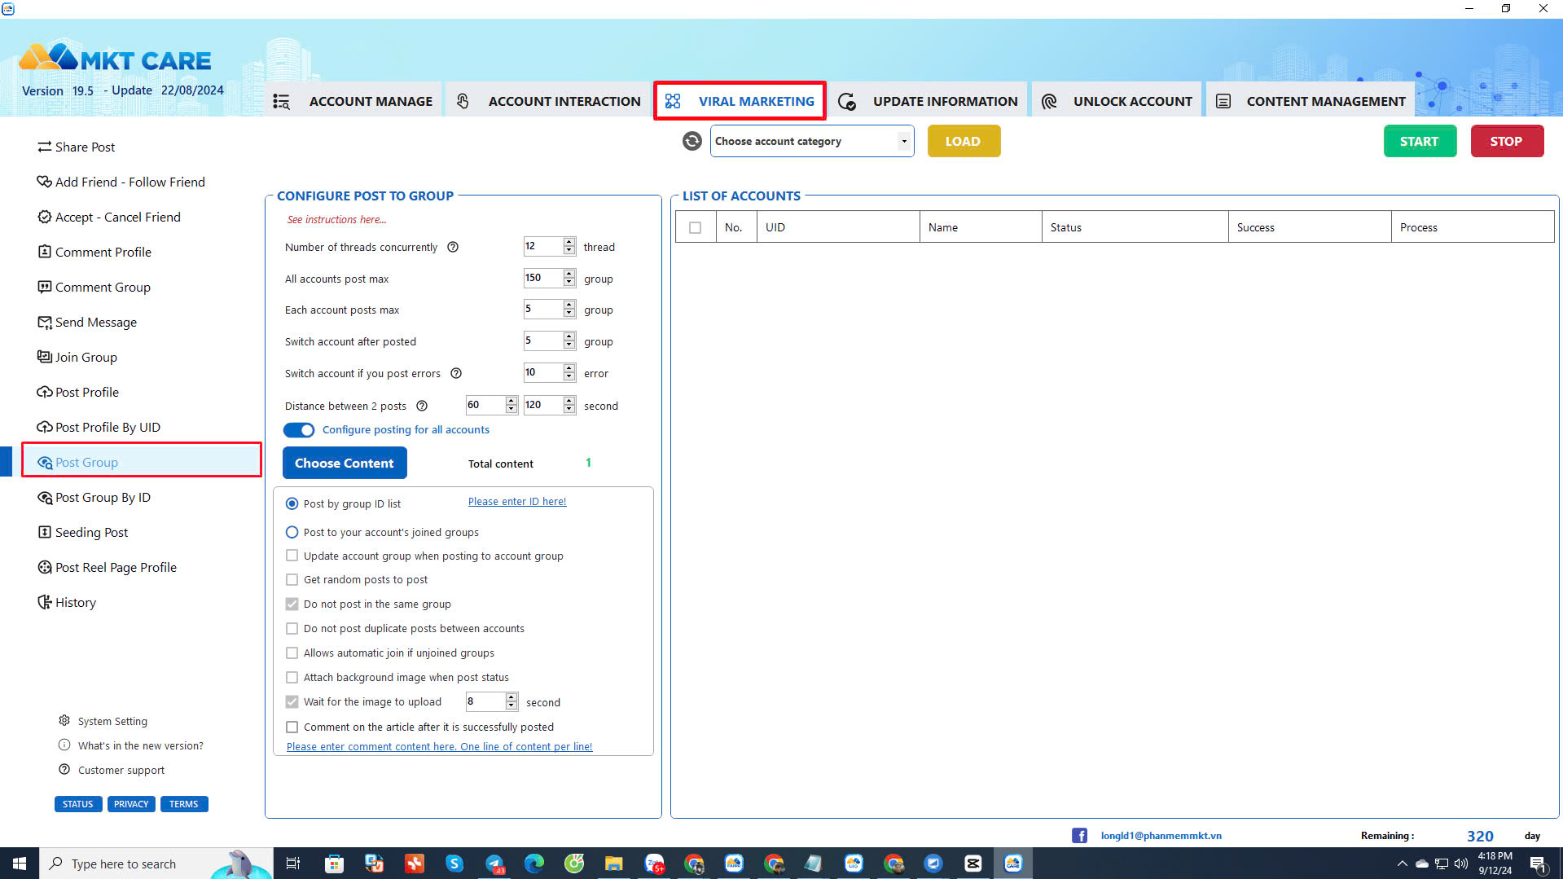Open the UNLOCK ACCOUNT tab
1563x879 pixels.
pos(1132,100)
